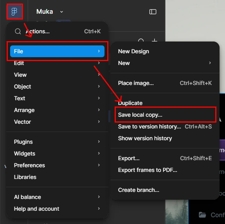Open the Preferences submenu
This screenshot has width=225, height=224.
tap(57, 165)
